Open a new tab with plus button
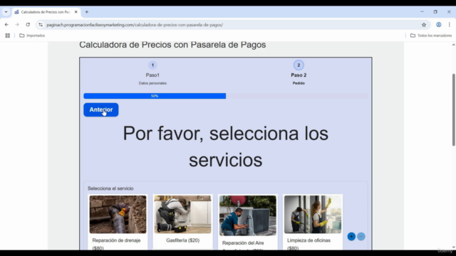Viewport: 456px width, 256px height. (x=87, y=12)
